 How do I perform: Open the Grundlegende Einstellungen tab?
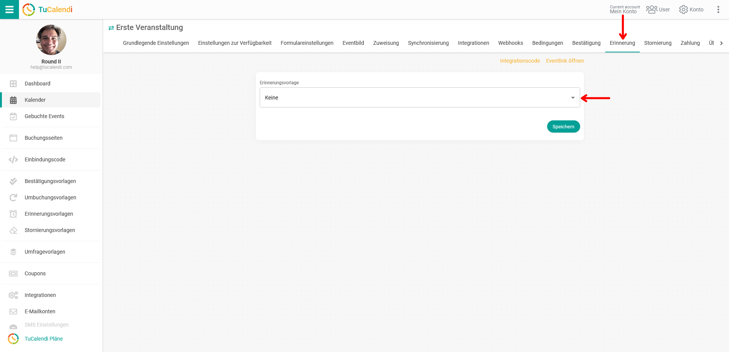tap(156, 43)
